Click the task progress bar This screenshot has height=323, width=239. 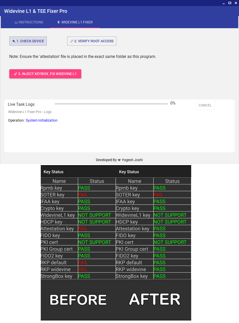point(111,104)
